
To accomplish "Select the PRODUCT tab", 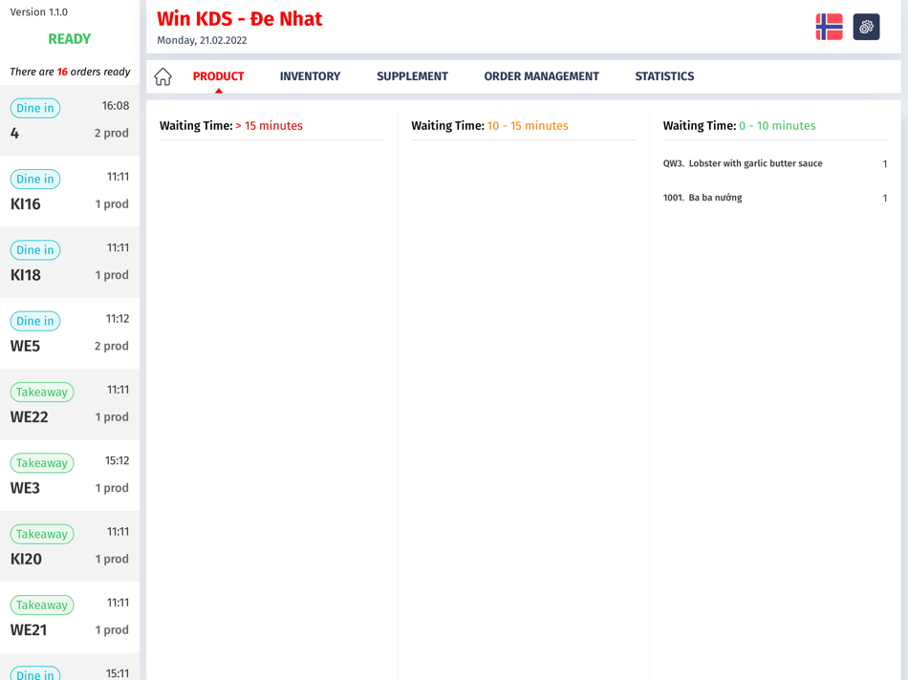I will click(218, 76).
